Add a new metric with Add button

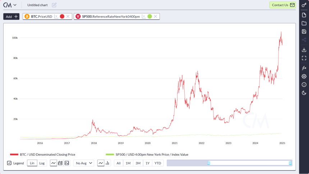[x=11, y=17]
